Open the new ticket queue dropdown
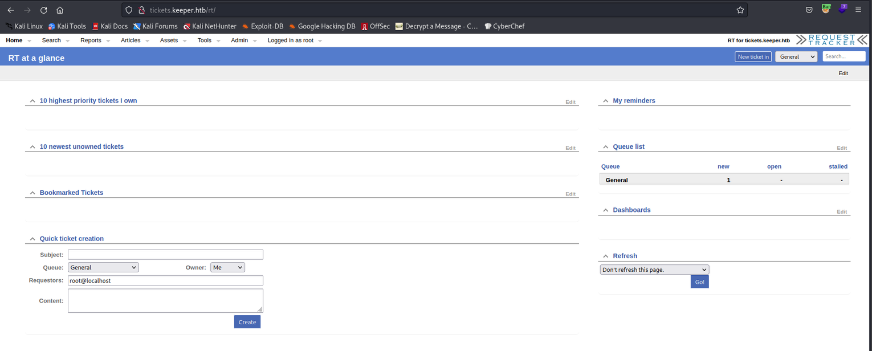The image size is (872, 351). tap(796, 56)
